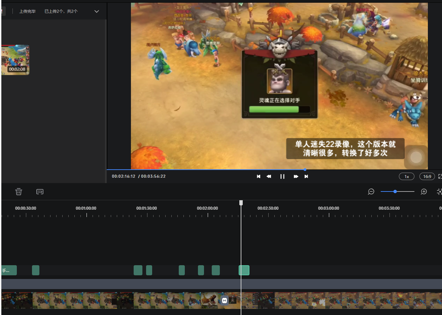
Task: Zoom out the timeline with minus magnifier
Action: click(371, 191)
